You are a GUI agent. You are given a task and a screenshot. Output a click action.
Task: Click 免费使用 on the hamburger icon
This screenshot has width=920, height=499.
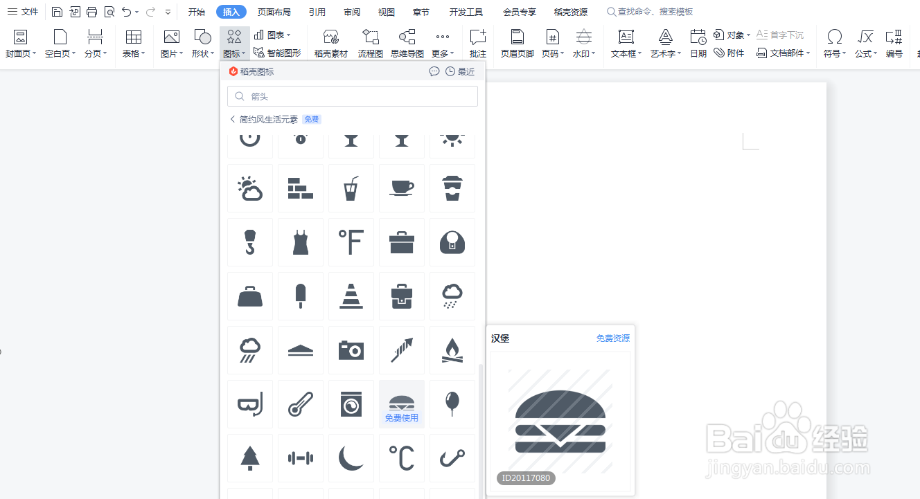coord(401,417)
